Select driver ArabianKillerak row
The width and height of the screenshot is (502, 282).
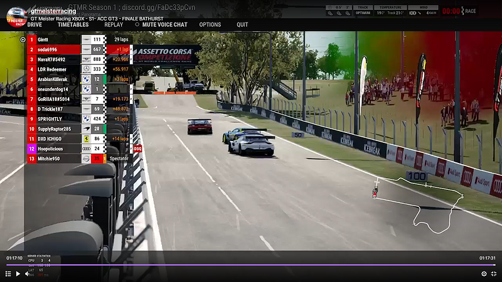pyautogui.click(x=80, y=80)
